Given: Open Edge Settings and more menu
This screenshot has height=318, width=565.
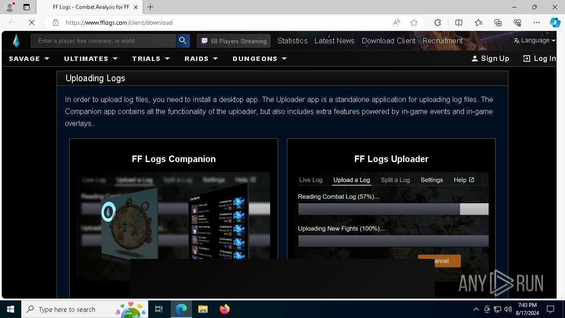Looking at the screenshot, I should tap(537, 23).
